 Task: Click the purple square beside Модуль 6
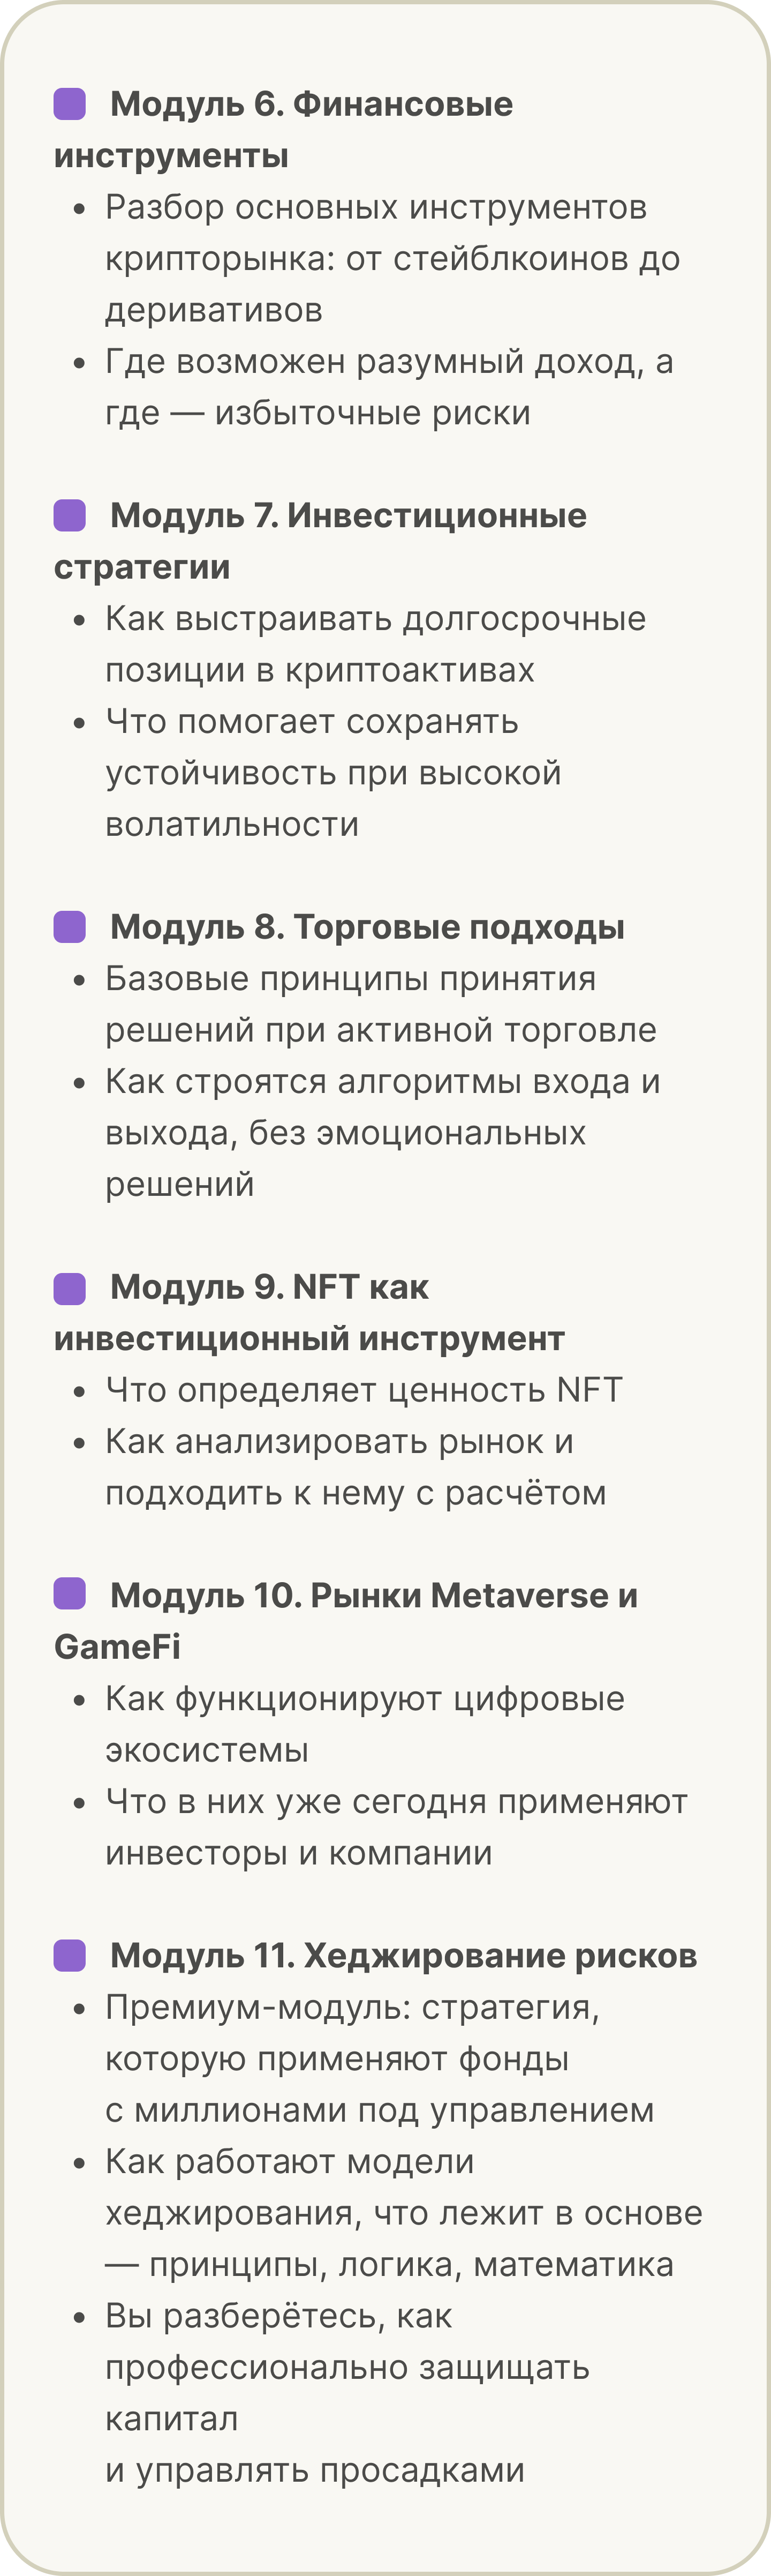[x=70, y=104]
